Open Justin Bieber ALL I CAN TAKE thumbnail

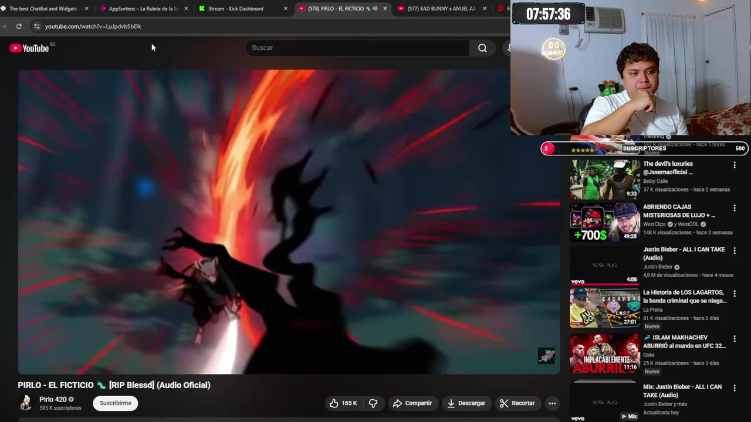pos(605,265)
